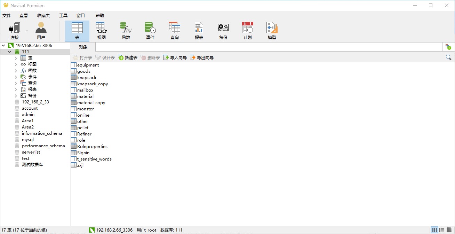This screenshot has width=455, height=234.
Task: Expand the 备份 node in the tree
Action: pos(16,96)
